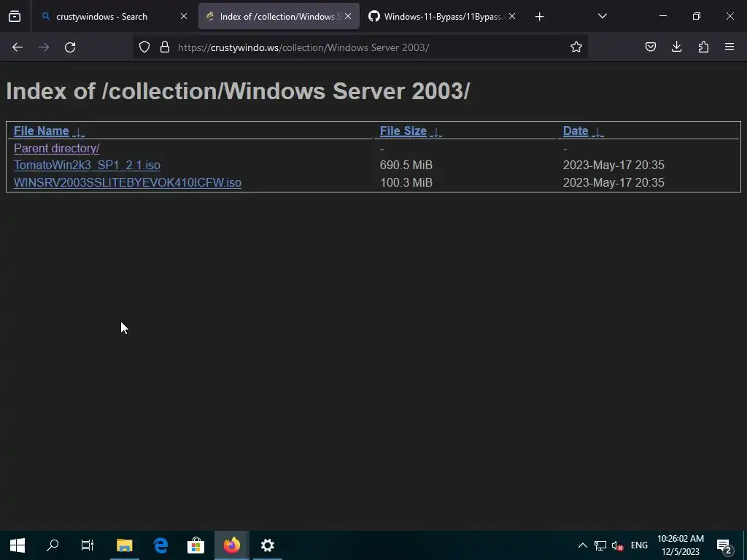Image resolution: width=747 pixels, height=560 pixels.
Task: Open muted volume tray icon
Action: (x=617, y=545)
